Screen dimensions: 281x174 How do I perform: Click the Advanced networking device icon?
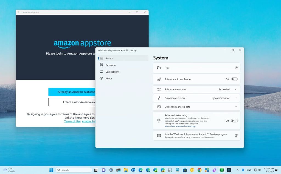pos(159,120)
